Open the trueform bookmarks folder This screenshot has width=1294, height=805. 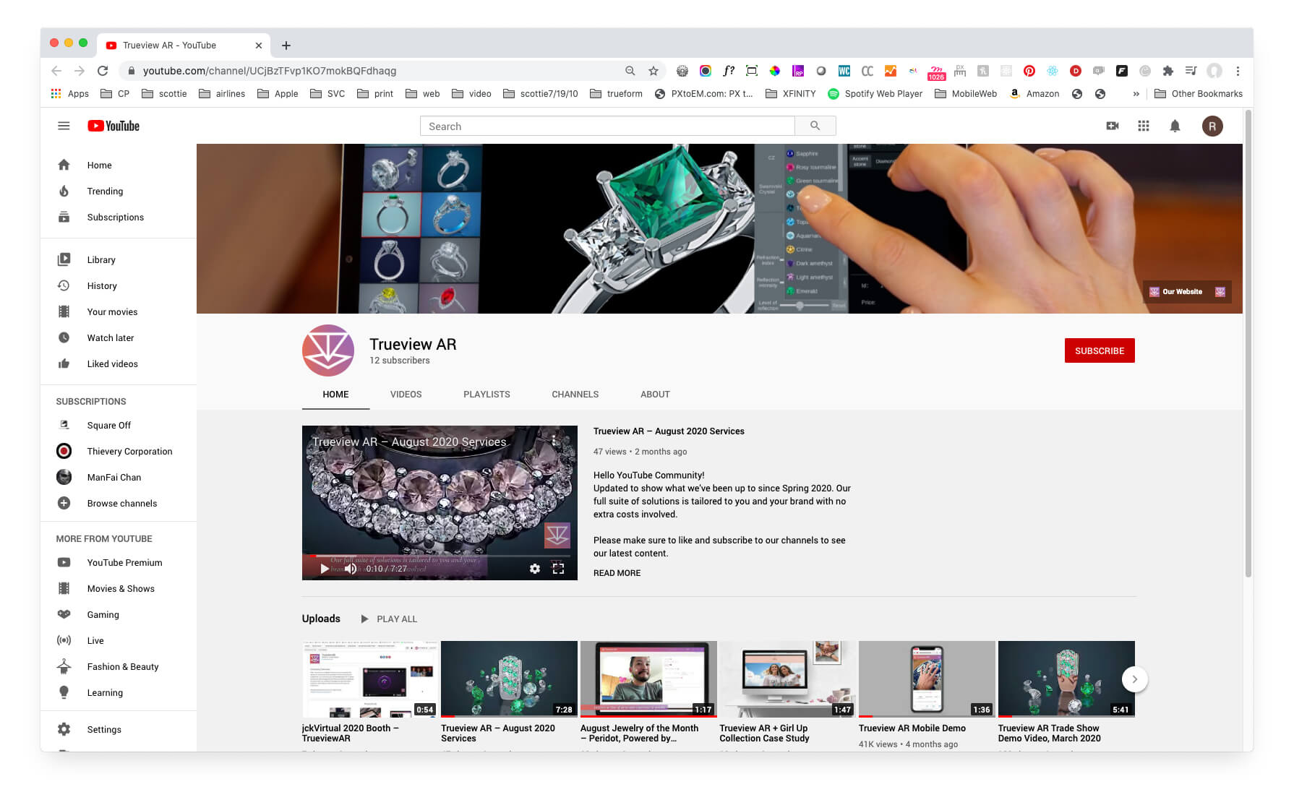click(x=616, y=94)
